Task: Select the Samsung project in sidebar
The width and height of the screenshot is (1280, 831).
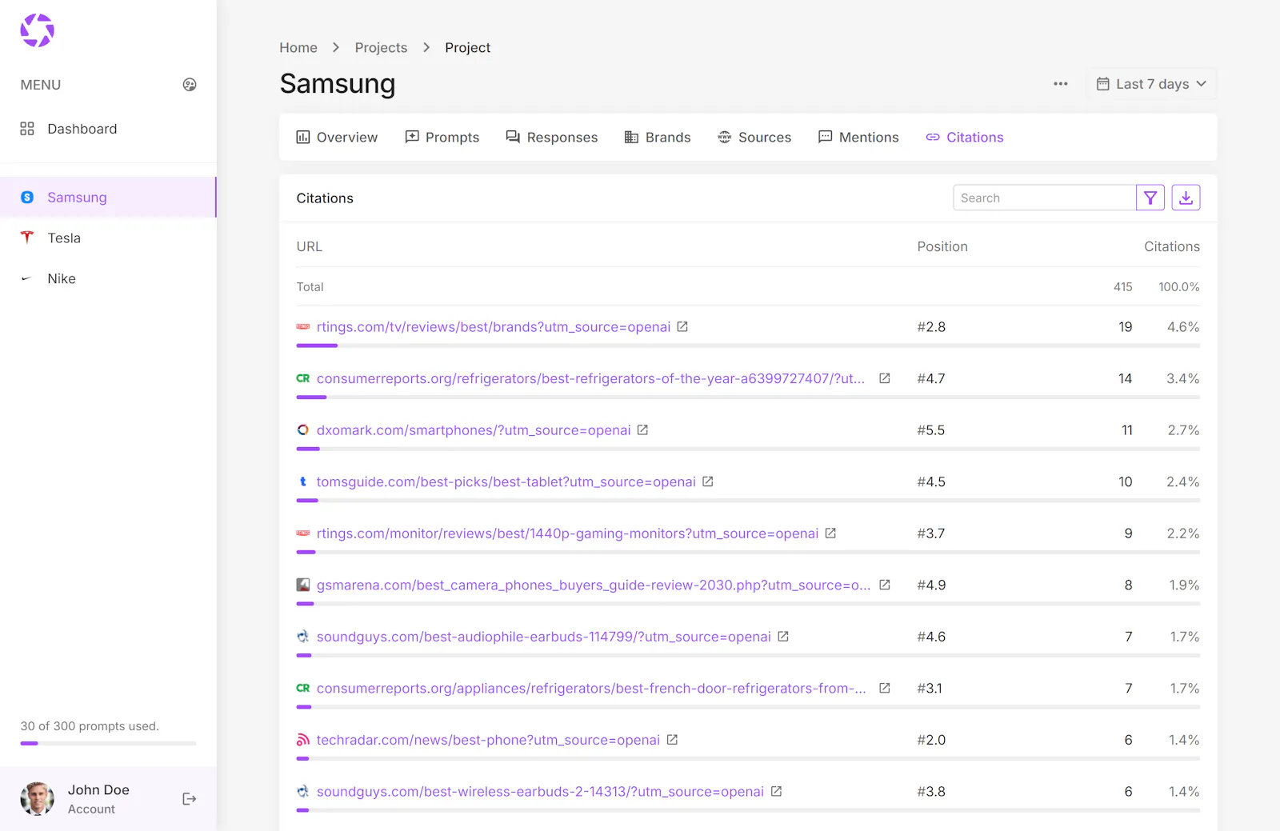Action: tap(108, 198)
